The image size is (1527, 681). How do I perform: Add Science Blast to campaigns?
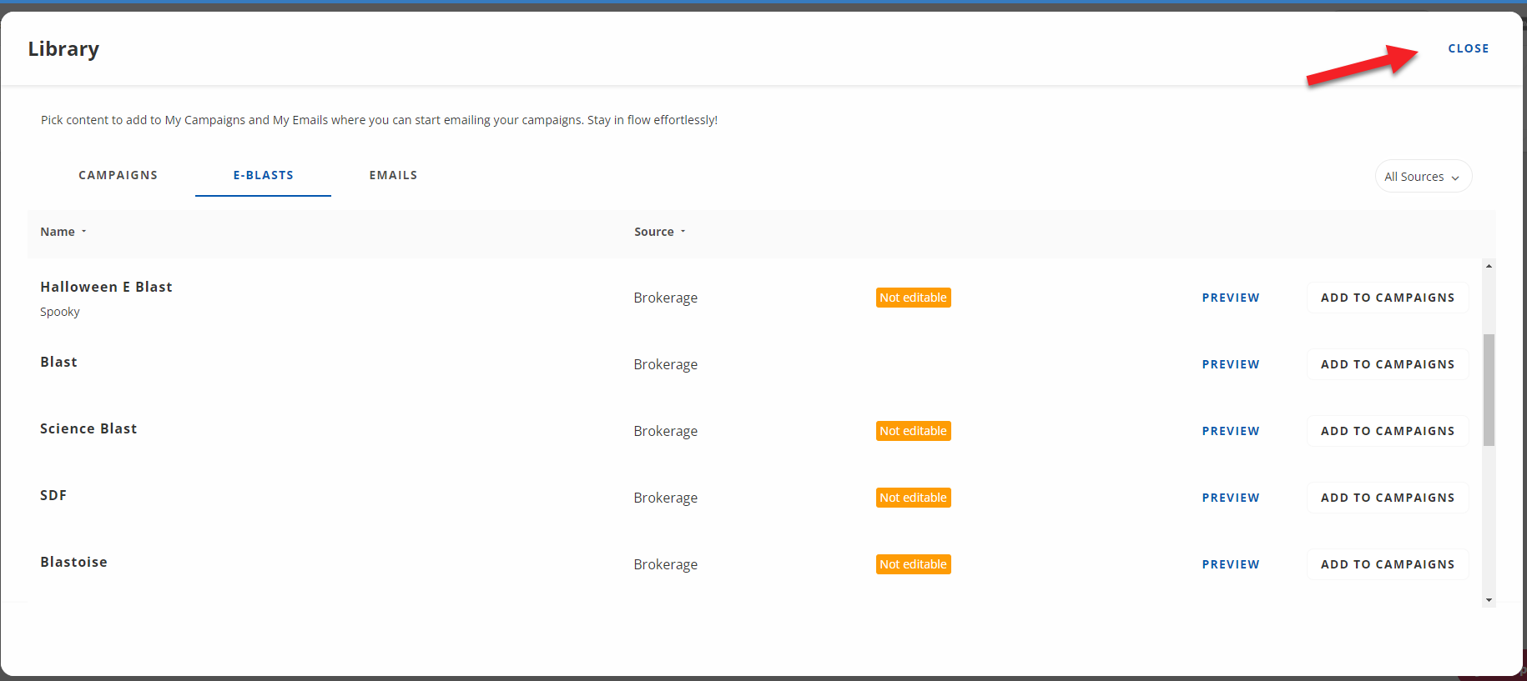[x=1387, y=431]
